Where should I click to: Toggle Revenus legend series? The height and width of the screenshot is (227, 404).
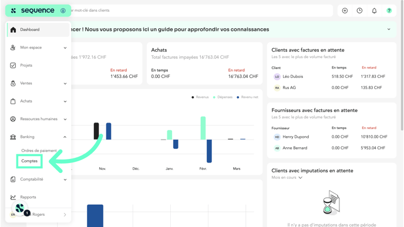point(200,97)
